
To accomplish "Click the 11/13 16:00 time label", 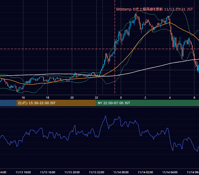I will tap(23, 172).
